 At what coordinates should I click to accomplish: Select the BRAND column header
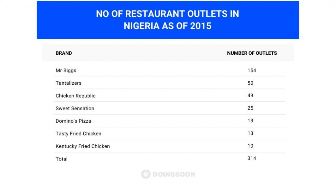(64, 53)
